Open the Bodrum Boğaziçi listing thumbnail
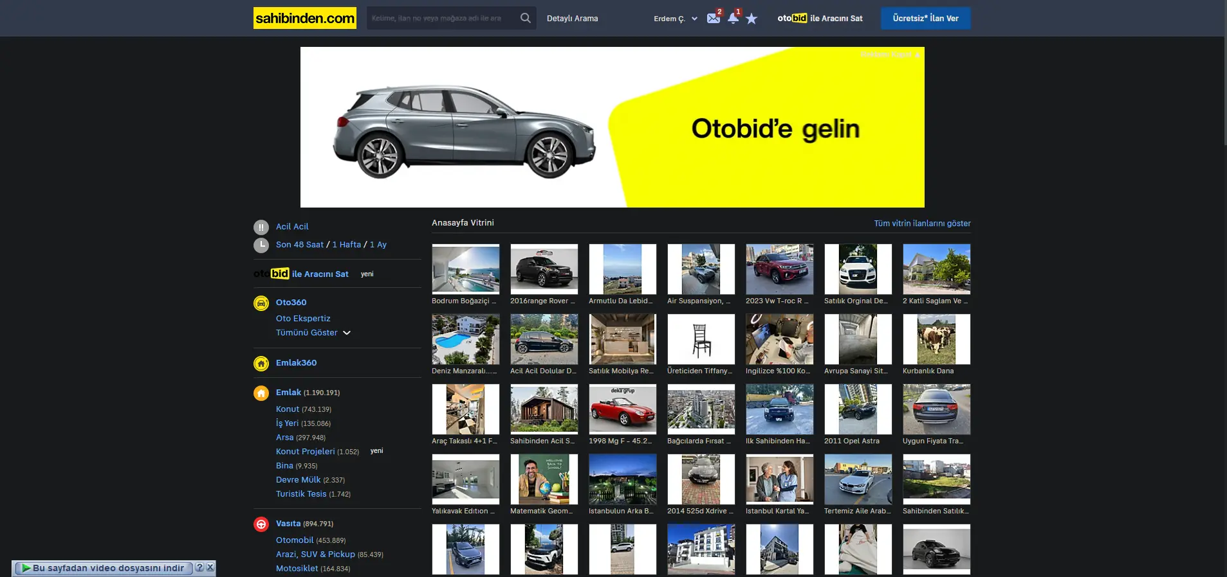The image size is (1227, 577). pyautogui.click(x=466, y=269)
